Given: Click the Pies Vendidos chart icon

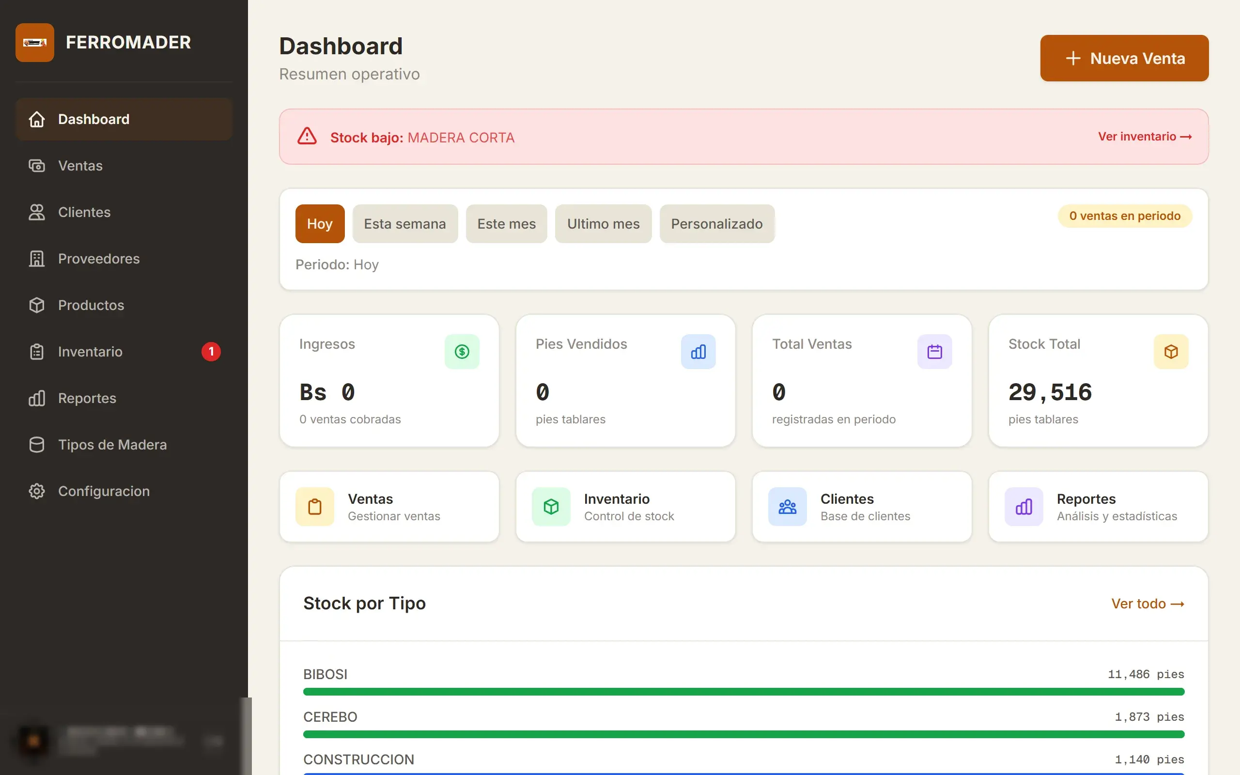Looking at the screenshot, I should coord(698,352).
